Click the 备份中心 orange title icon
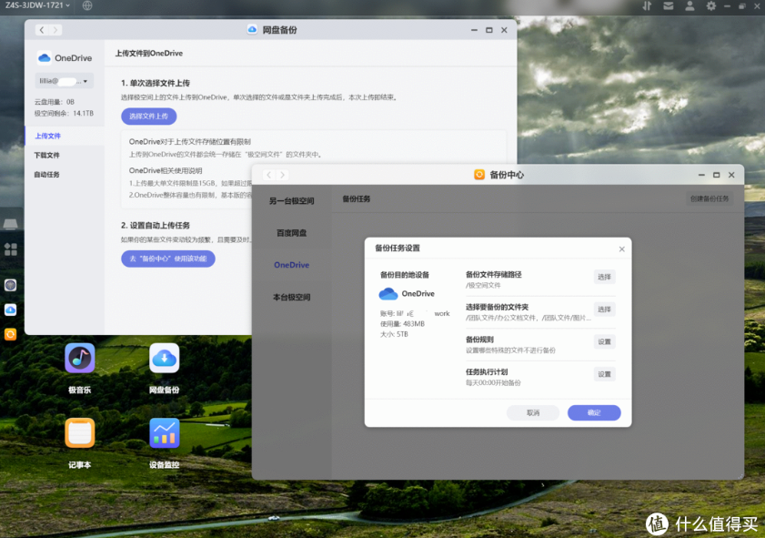765x538 pixels. tap(479, 175)
